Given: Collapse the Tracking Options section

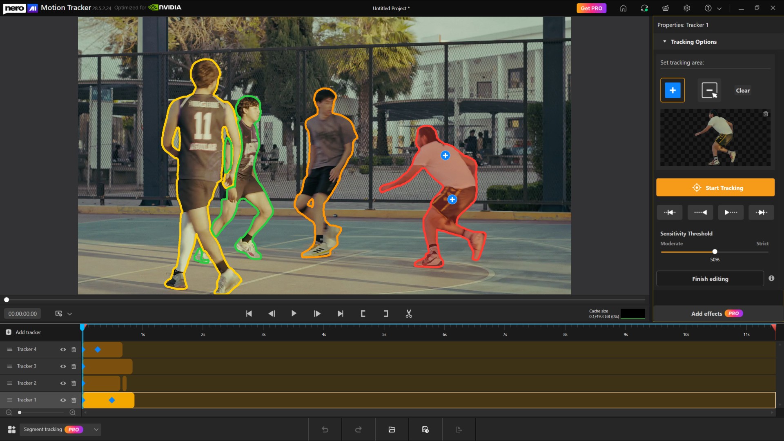Looking at the screenshot, I should (x=664, y=42).
